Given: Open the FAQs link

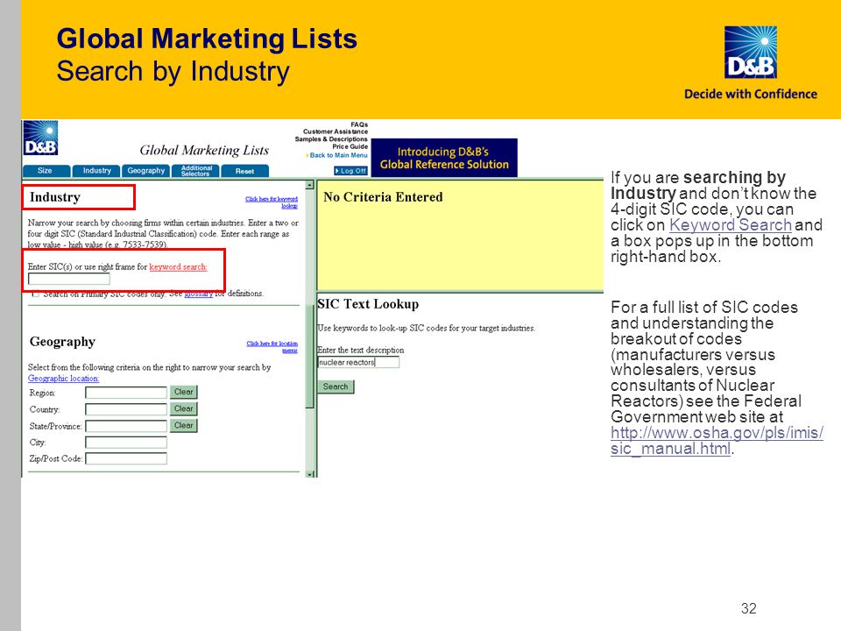Looking at the screenshot, I should point(359,124).
